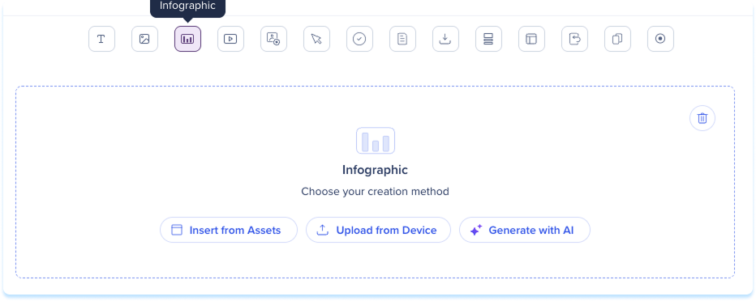756x301 pixels.
Task: Click Insert from Assets button
Action: [229, 230]
